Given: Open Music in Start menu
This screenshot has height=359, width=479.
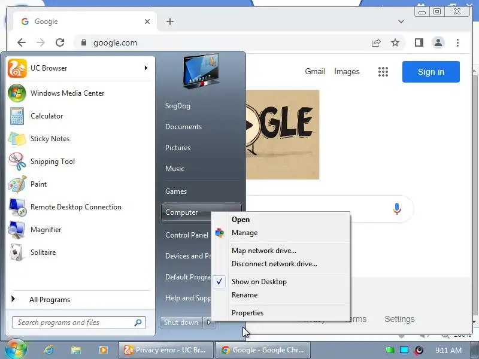Looking at the screenshot, I should pyautogui.click(x=175, y=169).
